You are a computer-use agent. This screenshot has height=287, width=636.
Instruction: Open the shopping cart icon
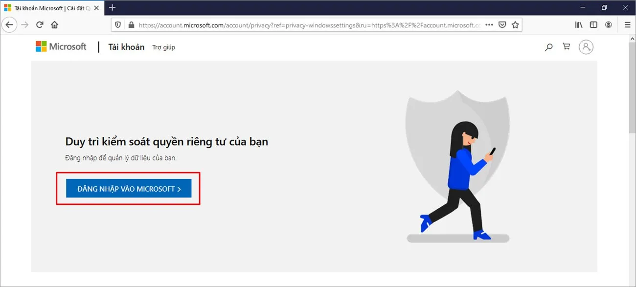tap(566, 46)
